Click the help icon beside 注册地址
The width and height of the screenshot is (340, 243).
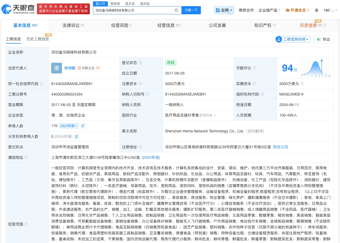[140, 147]
